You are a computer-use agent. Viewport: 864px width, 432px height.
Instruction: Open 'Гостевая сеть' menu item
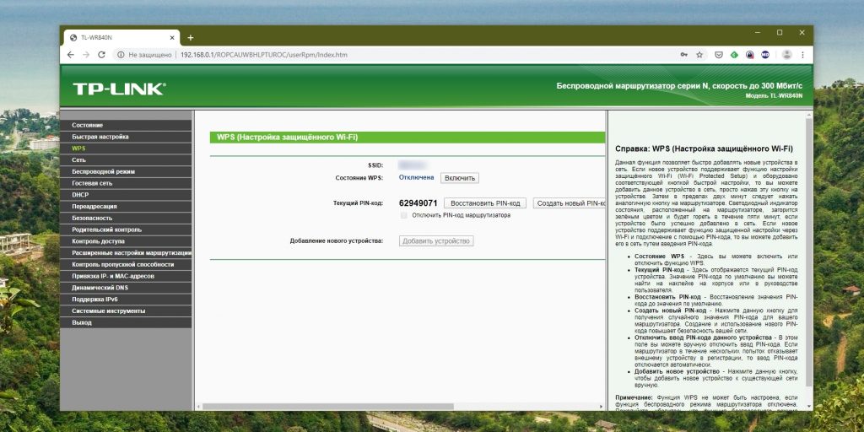point(92,183)
